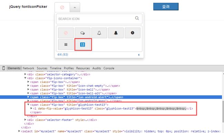Switch to the Sources tab
This screenshot has width=224, height=133.
42,68
